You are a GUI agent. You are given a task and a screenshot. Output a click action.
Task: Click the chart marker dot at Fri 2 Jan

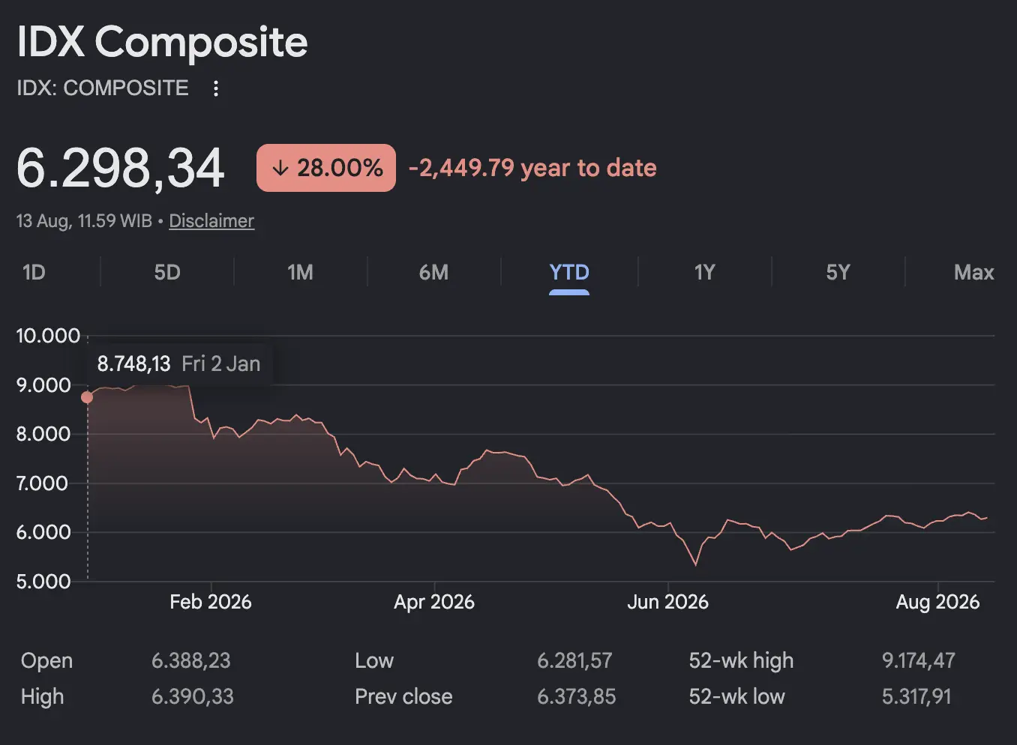click(x=87, y=397)
